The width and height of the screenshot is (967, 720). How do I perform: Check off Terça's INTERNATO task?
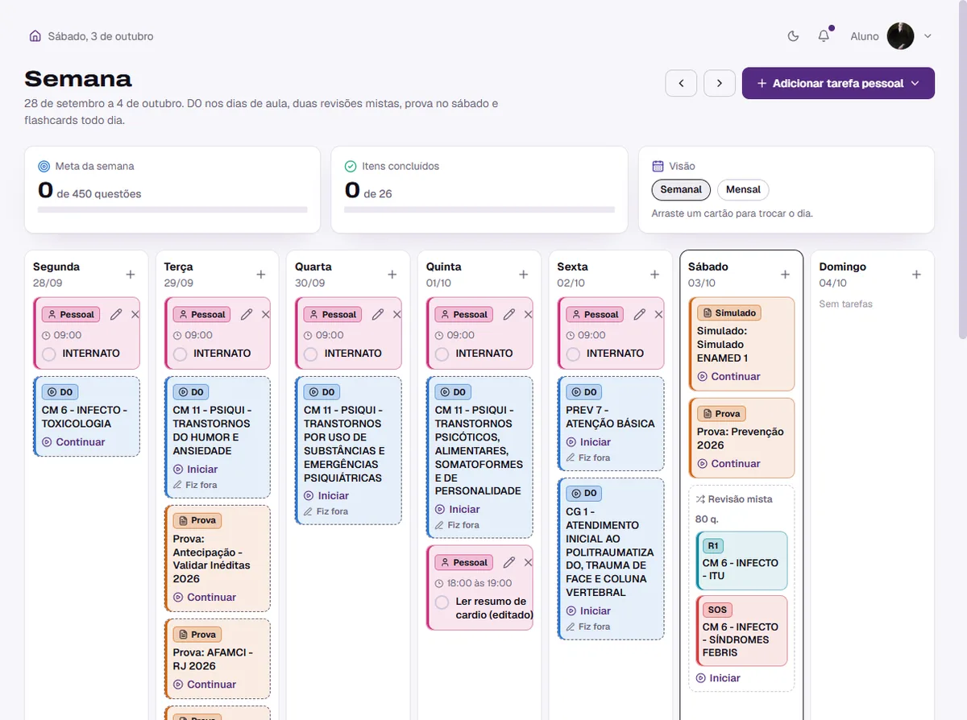(180, 354)
